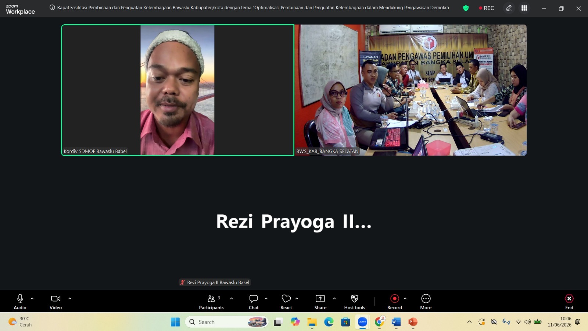The image size is (588, 331).
Task: Expand the Audio options arrow
Action: coord(32,299)
